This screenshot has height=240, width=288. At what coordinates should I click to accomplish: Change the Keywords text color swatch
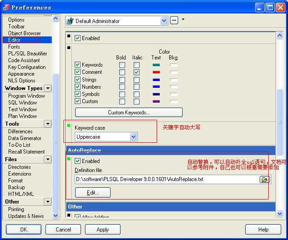click(156, 65)
